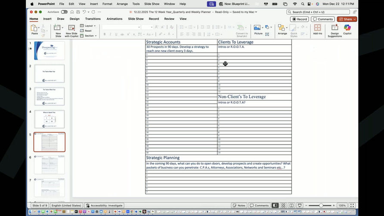
Task: Click the Comments button at top right
Action: [x=323, y=19]
